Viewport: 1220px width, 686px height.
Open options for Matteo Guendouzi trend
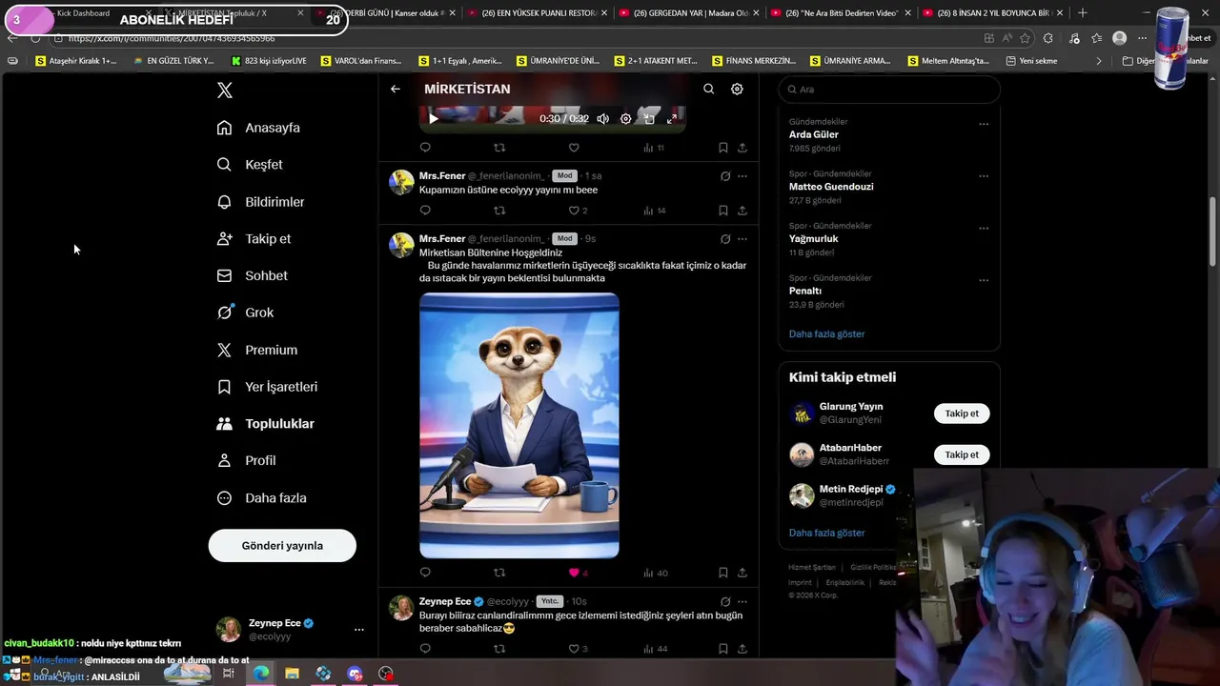(x=984, y=176)
